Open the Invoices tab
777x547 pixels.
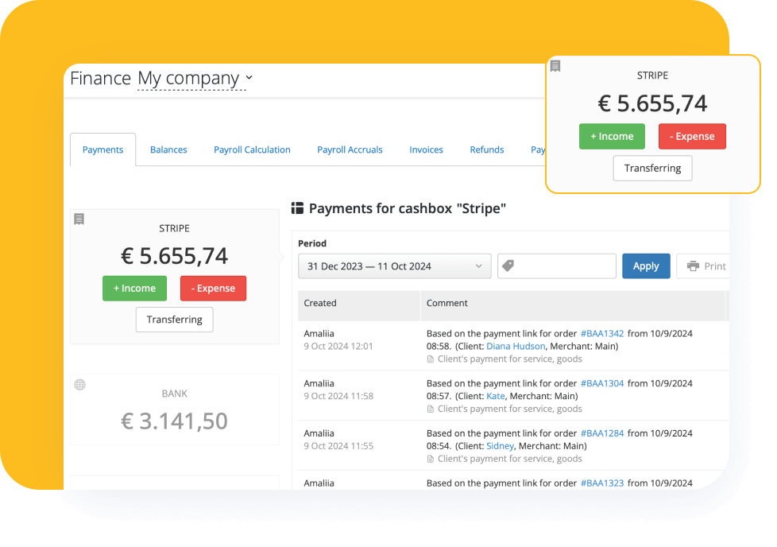pos(426,149)
